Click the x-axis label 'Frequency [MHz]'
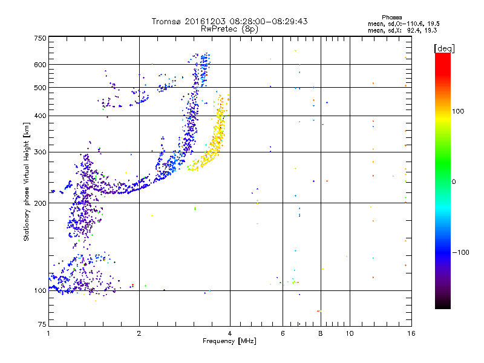Screen dimensions: 484x363 pos(229,341)
